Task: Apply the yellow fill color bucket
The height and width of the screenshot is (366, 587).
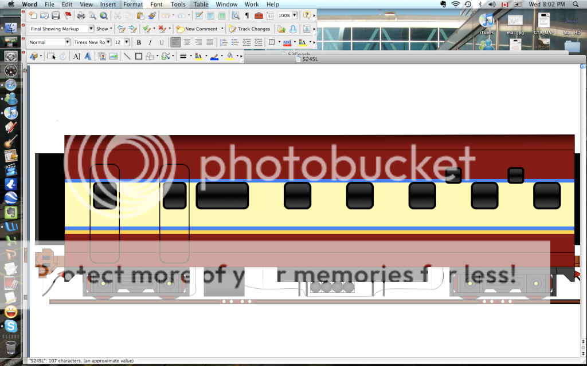Action: point(230,57)
